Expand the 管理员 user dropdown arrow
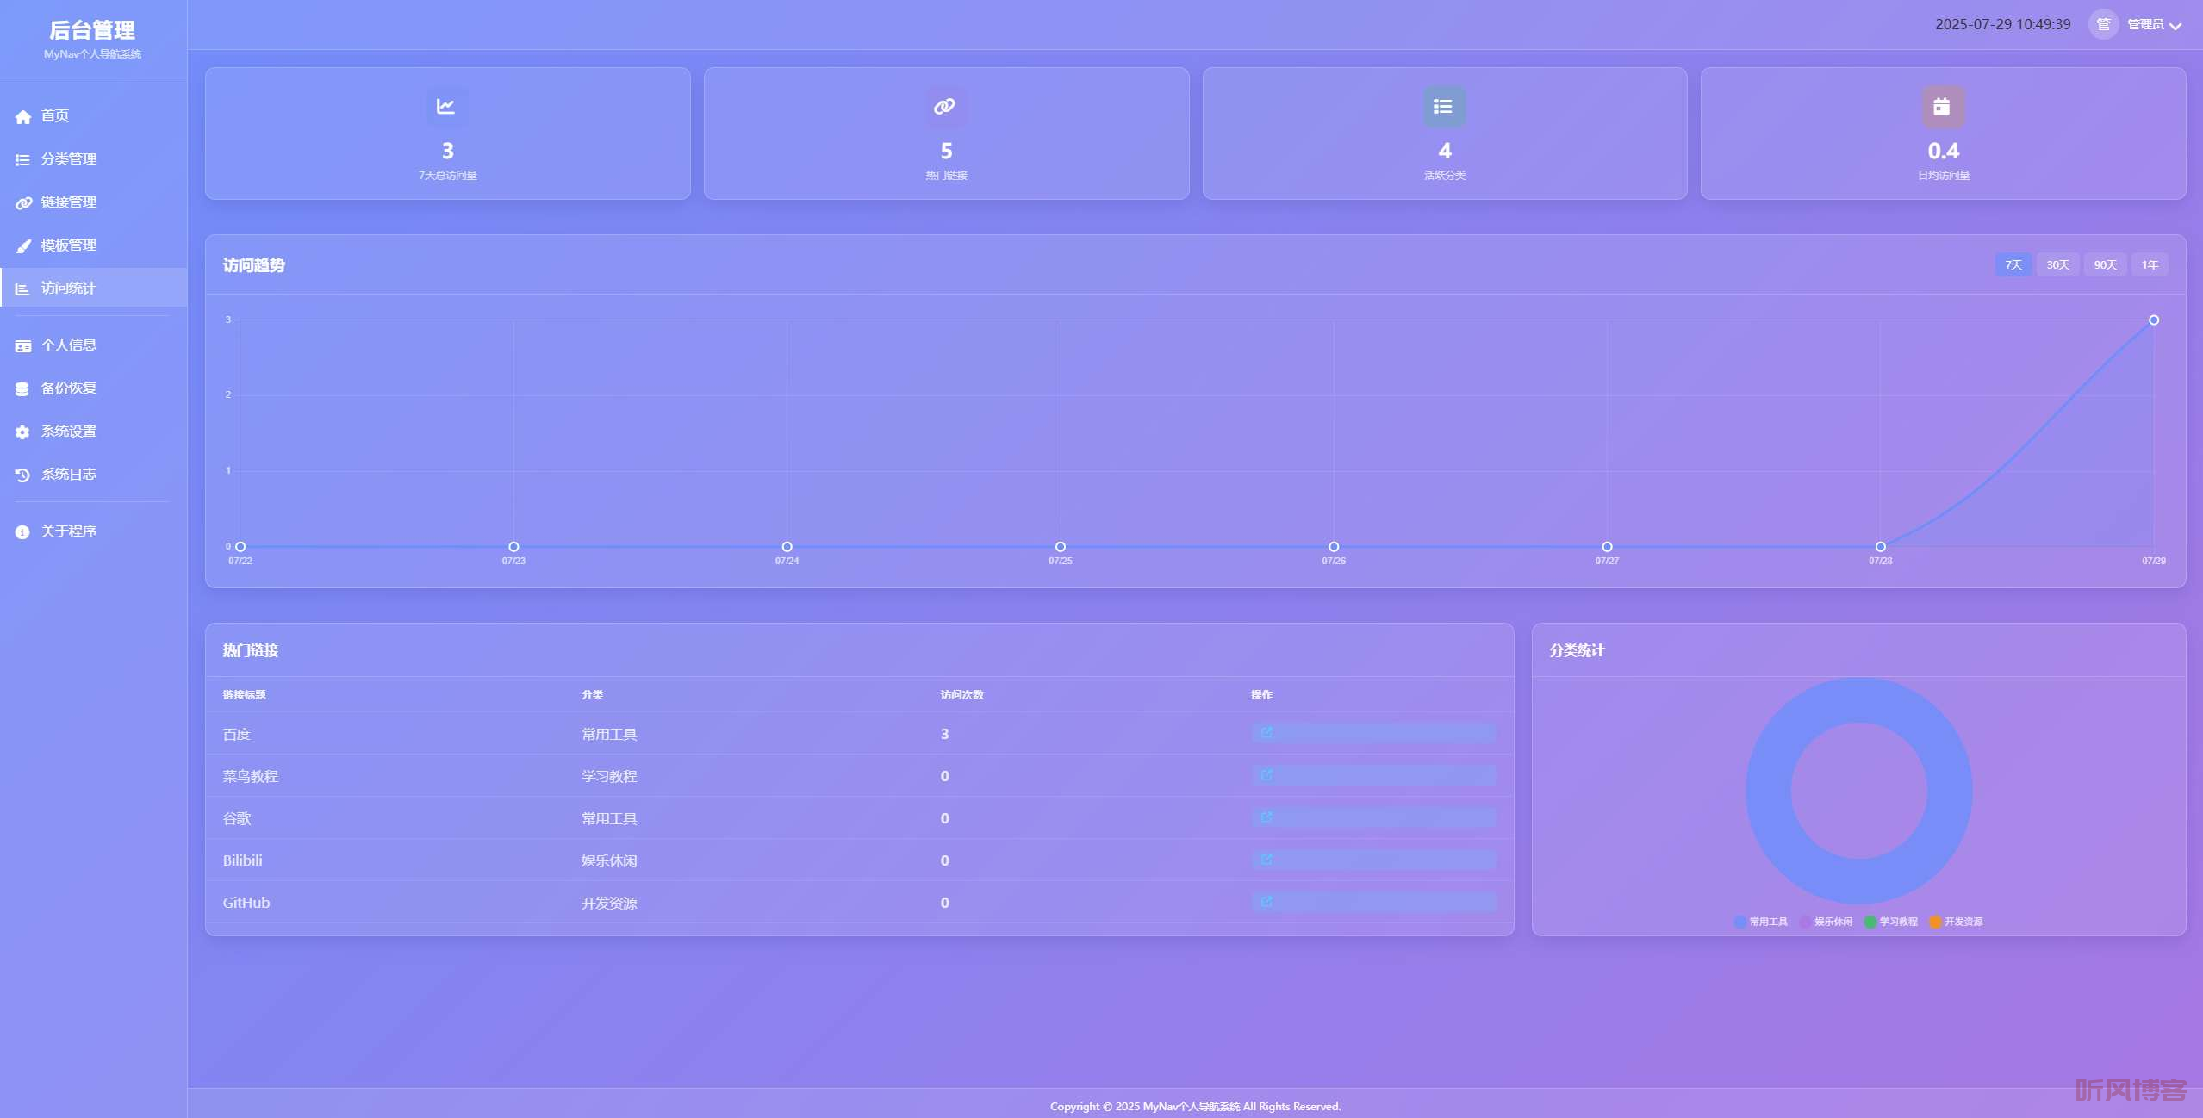2203x1118 pixels. [x=2176, y=26]
